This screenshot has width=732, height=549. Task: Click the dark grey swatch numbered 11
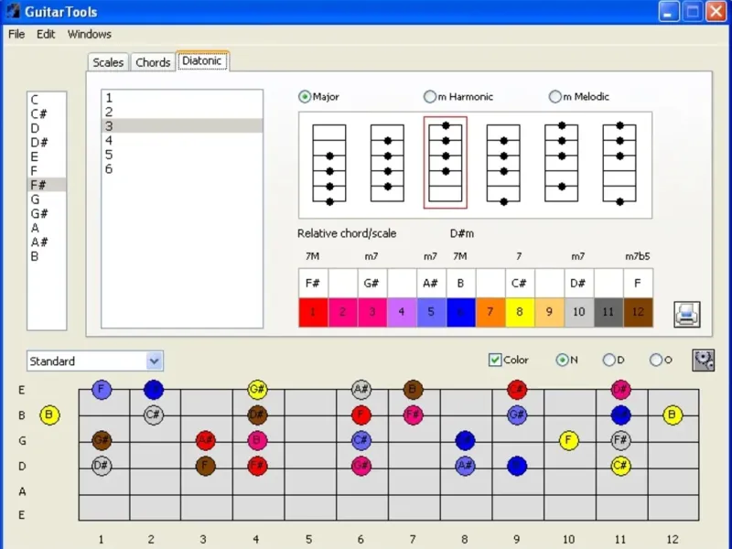608,312
